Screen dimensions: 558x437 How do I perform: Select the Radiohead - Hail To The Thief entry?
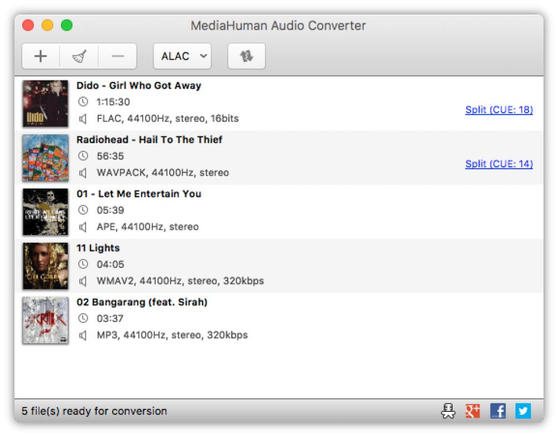pyautogui.click(x=279, y=157)
